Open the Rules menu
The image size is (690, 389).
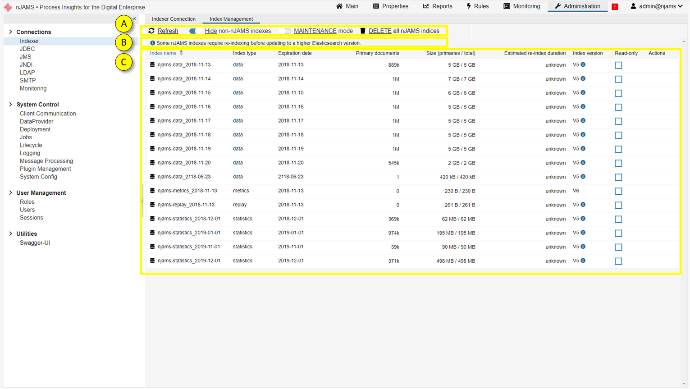[x=477, y=6]
